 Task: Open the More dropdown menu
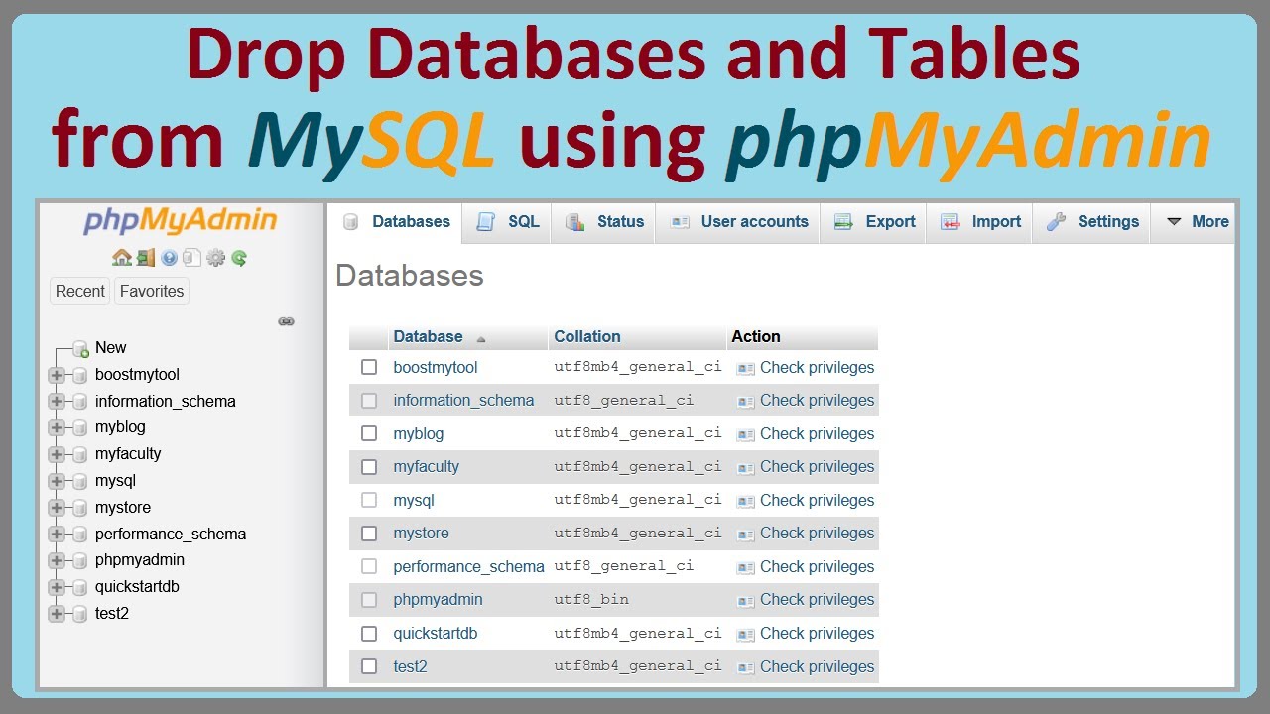pyautogui.click(x=1196, y=222)
